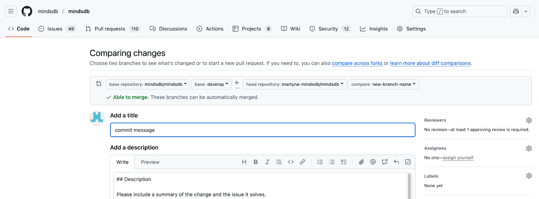This screenshot has width=539, height=199.
Task: Follow the compare across forks link
Action: 357,63
